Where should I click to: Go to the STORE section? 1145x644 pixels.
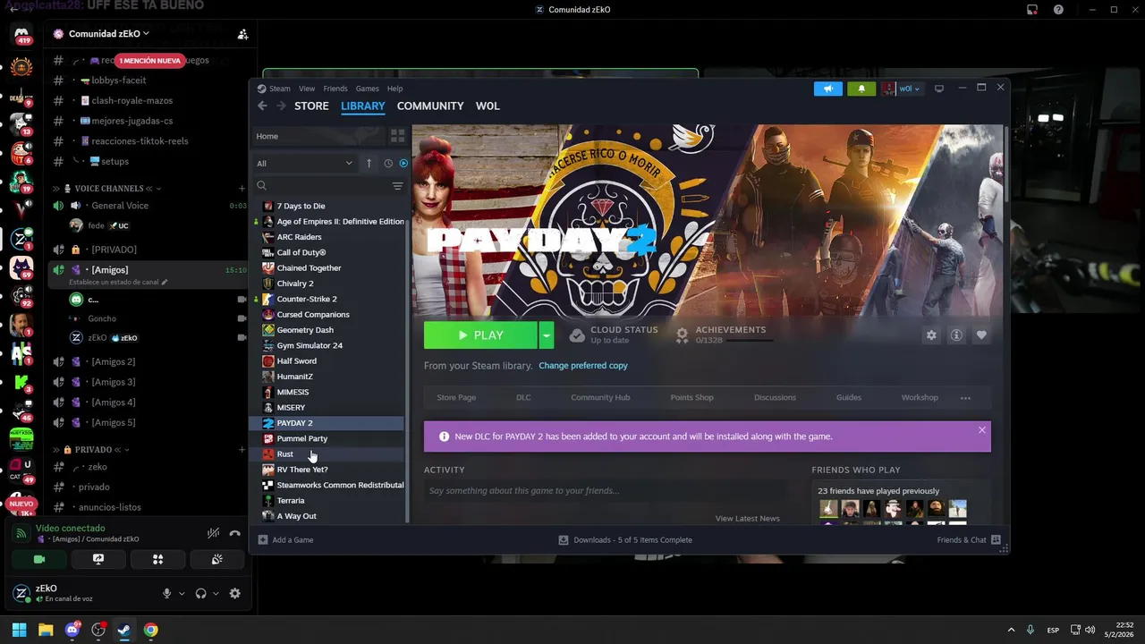[311, 106]
